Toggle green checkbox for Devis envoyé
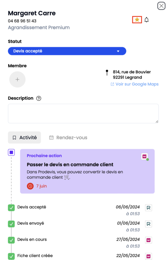 (x=11, y=224)
